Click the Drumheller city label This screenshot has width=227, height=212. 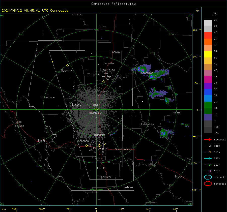pos(148,124)
